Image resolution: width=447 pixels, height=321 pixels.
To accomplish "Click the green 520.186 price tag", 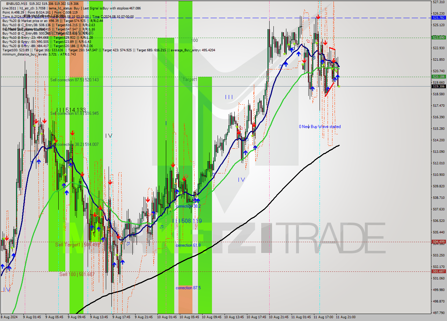I will point(439,76).
